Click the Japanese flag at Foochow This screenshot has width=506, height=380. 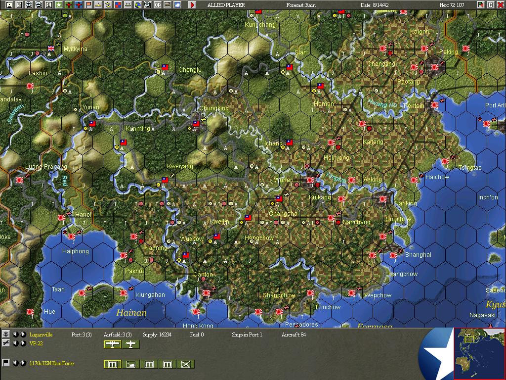(x=310, y=293)
